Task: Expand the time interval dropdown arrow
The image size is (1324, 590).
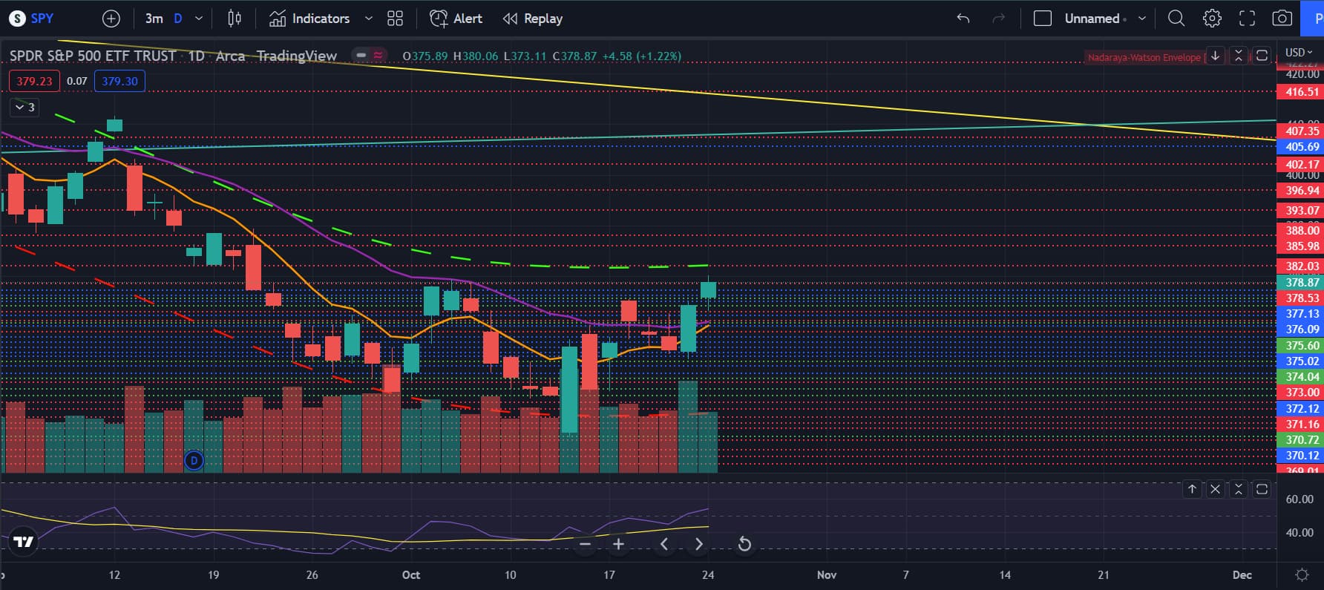Action: coord(199,19)
